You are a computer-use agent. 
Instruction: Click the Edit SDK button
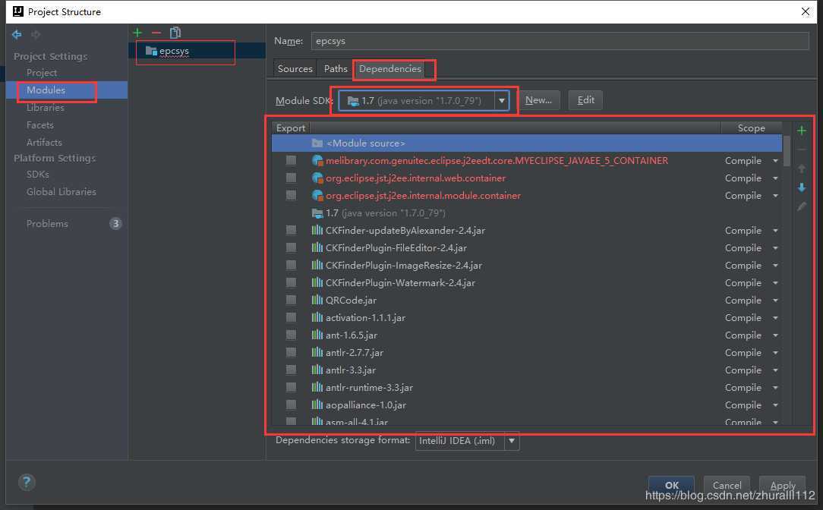pos(586,100)
